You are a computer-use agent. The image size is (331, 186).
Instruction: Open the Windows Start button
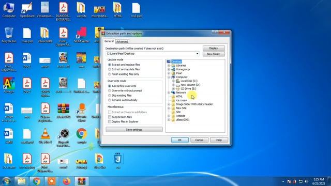(x=6, y=181)
